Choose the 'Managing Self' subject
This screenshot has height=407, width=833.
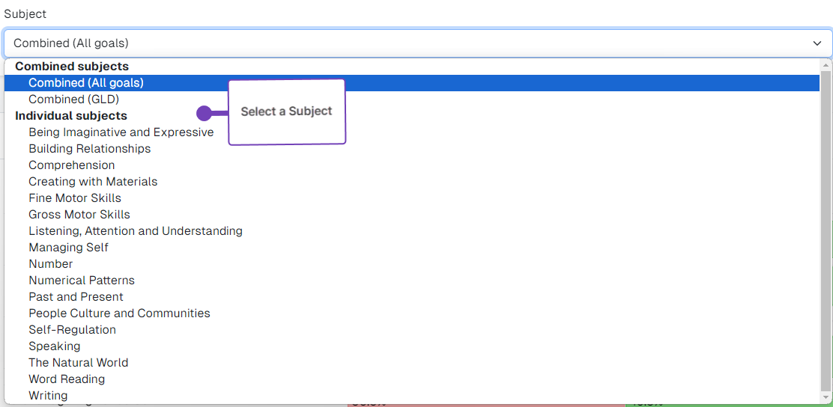[68, 248]
